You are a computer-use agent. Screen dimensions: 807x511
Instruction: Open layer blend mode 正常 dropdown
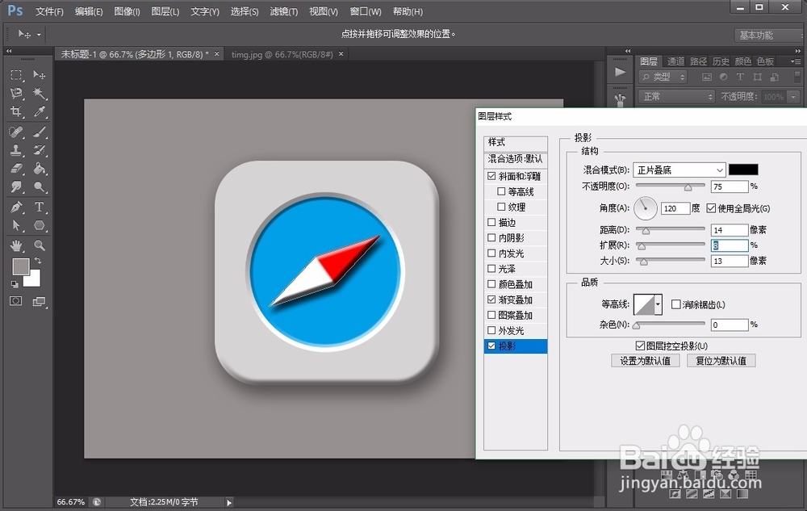[676, 96]
